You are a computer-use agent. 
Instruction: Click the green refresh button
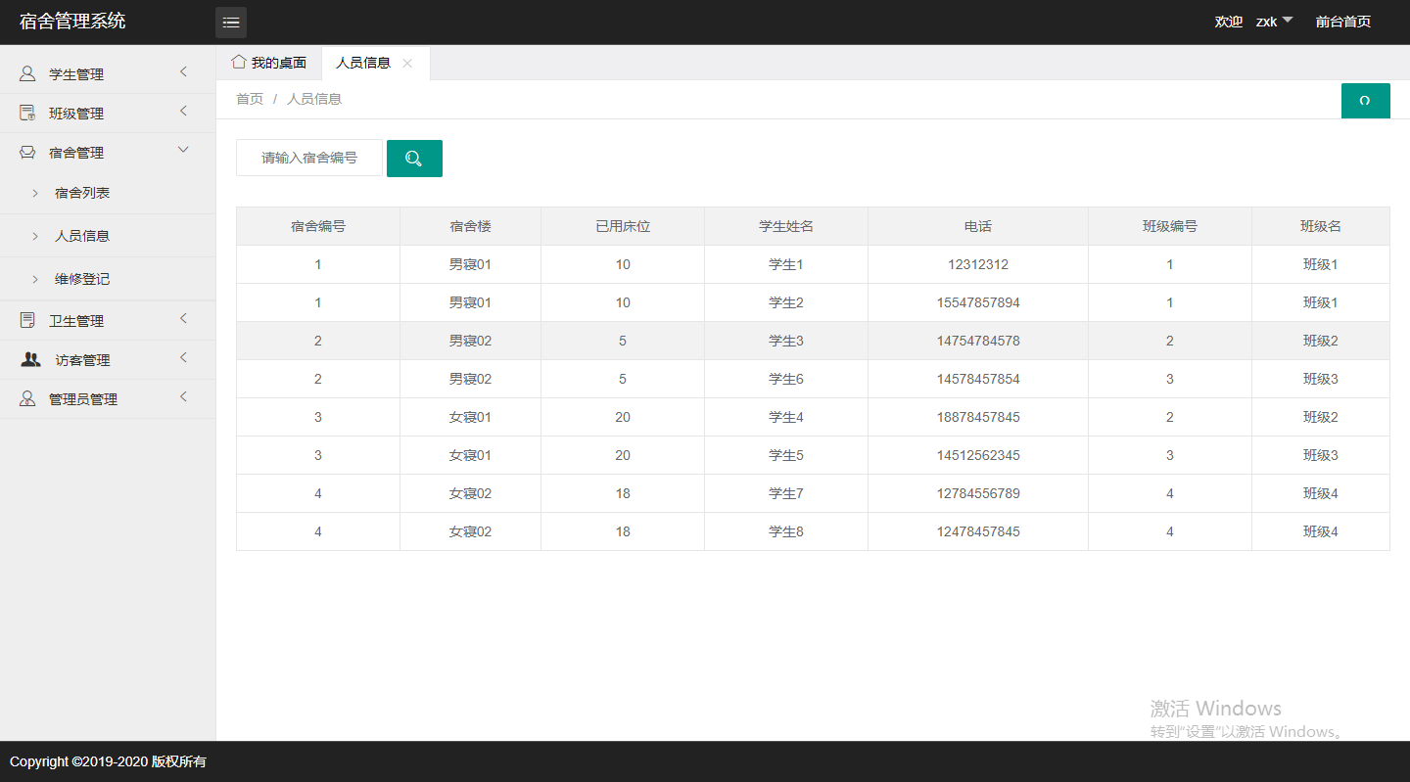pyautogui.click(x=1365, y=101)
